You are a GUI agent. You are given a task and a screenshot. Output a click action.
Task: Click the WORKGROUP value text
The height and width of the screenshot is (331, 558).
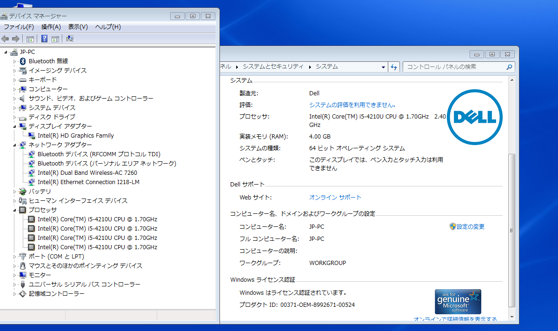click(x=328, y=263)
